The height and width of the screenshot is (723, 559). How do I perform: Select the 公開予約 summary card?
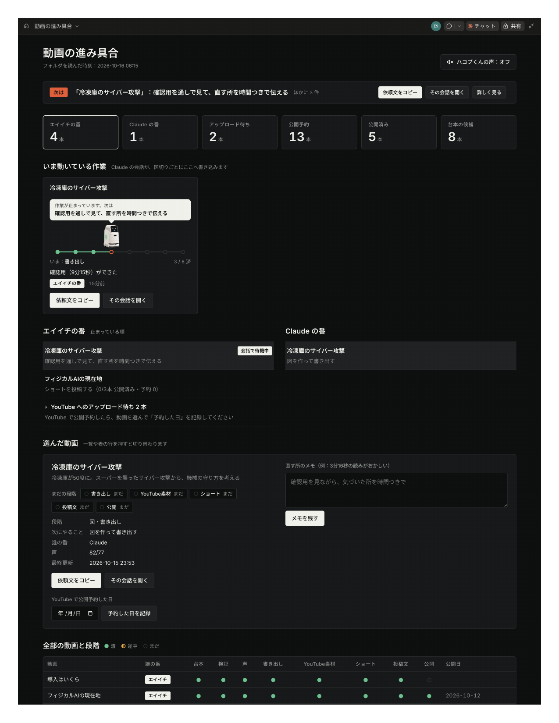319,132
